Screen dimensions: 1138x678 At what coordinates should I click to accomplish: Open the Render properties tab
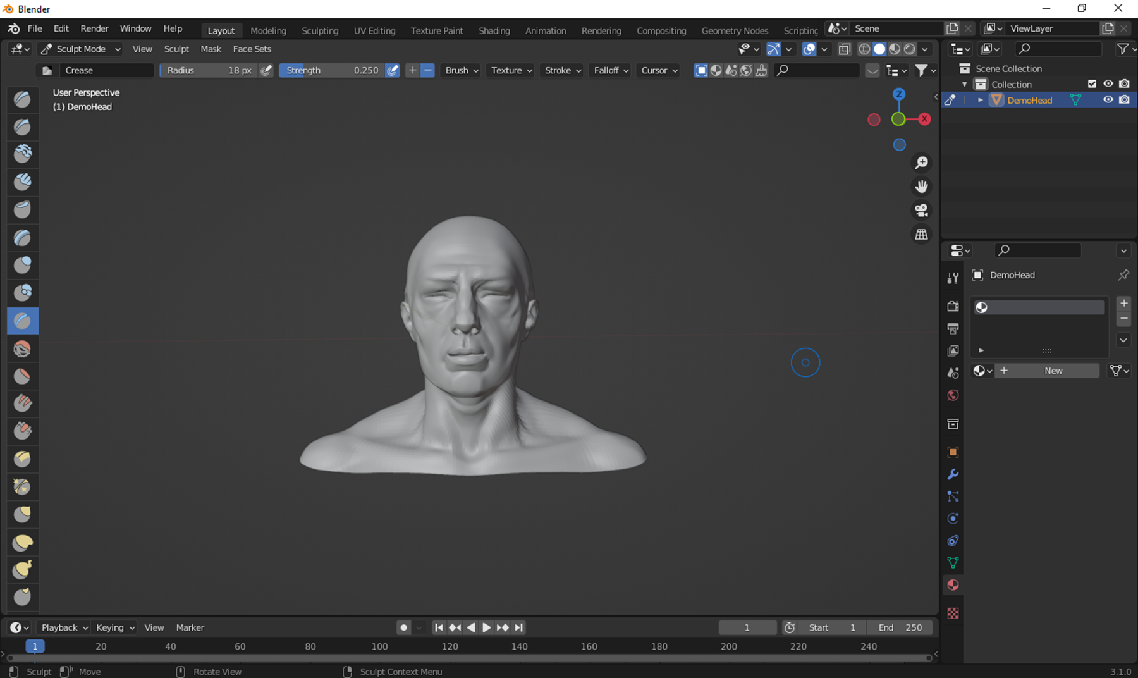click(x=953, y=306)
